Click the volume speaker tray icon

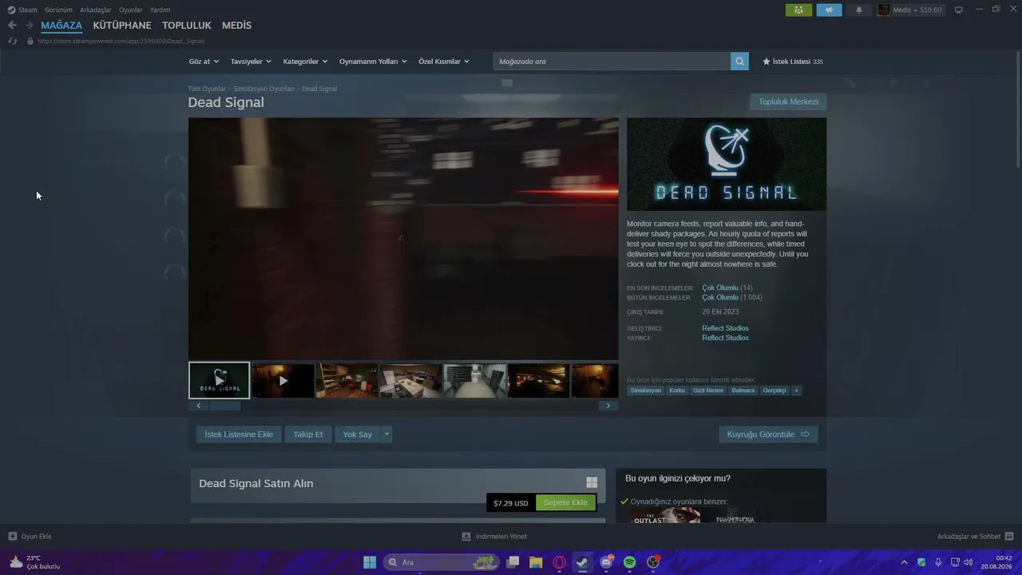pyautogui.click(x=968, y=562)
